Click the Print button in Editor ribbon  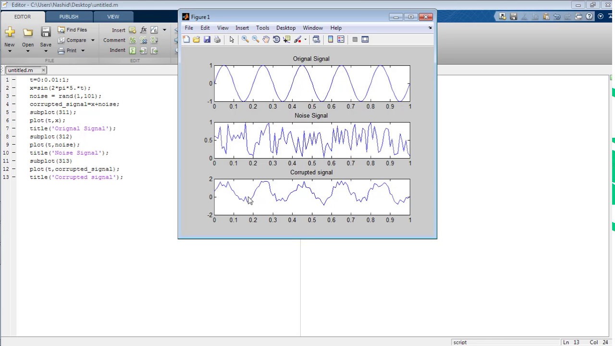click(67, 50)
